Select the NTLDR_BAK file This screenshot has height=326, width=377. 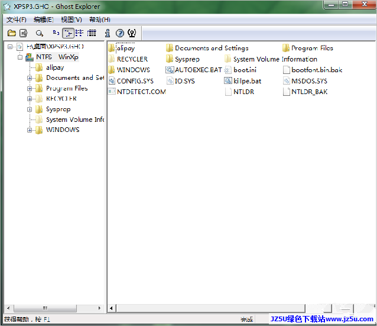305,92
